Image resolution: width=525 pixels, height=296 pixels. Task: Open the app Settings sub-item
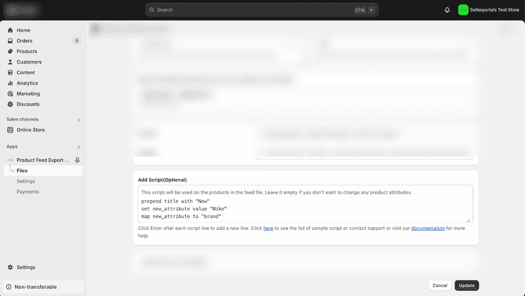tap(26, 181)
